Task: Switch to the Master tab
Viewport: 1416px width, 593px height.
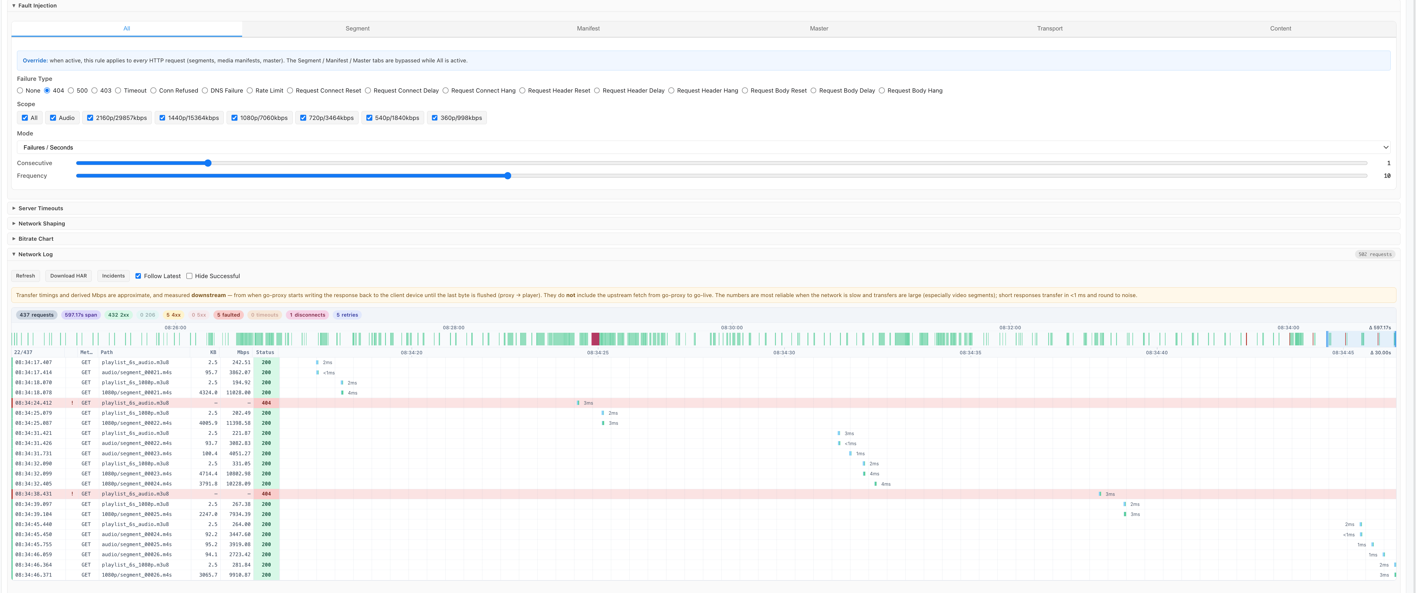Action: coord(819,28)
